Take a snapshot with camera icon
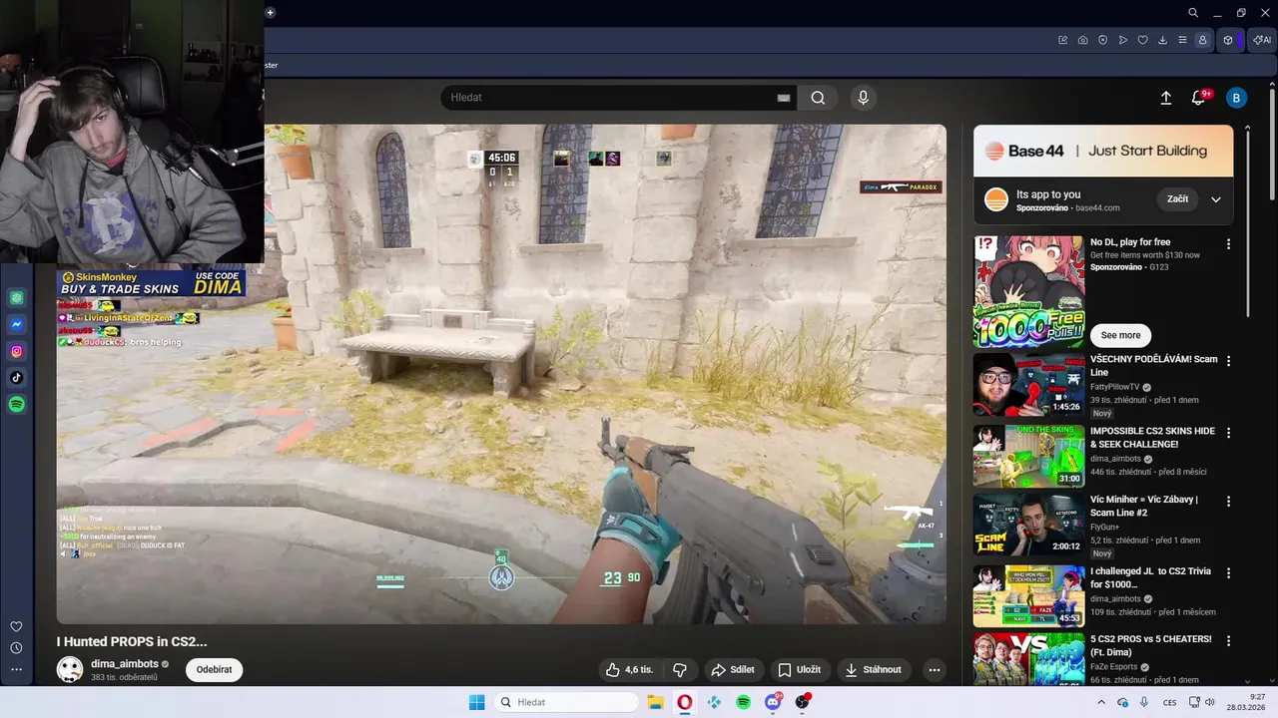The image size is (1278, 718). 1083,40
